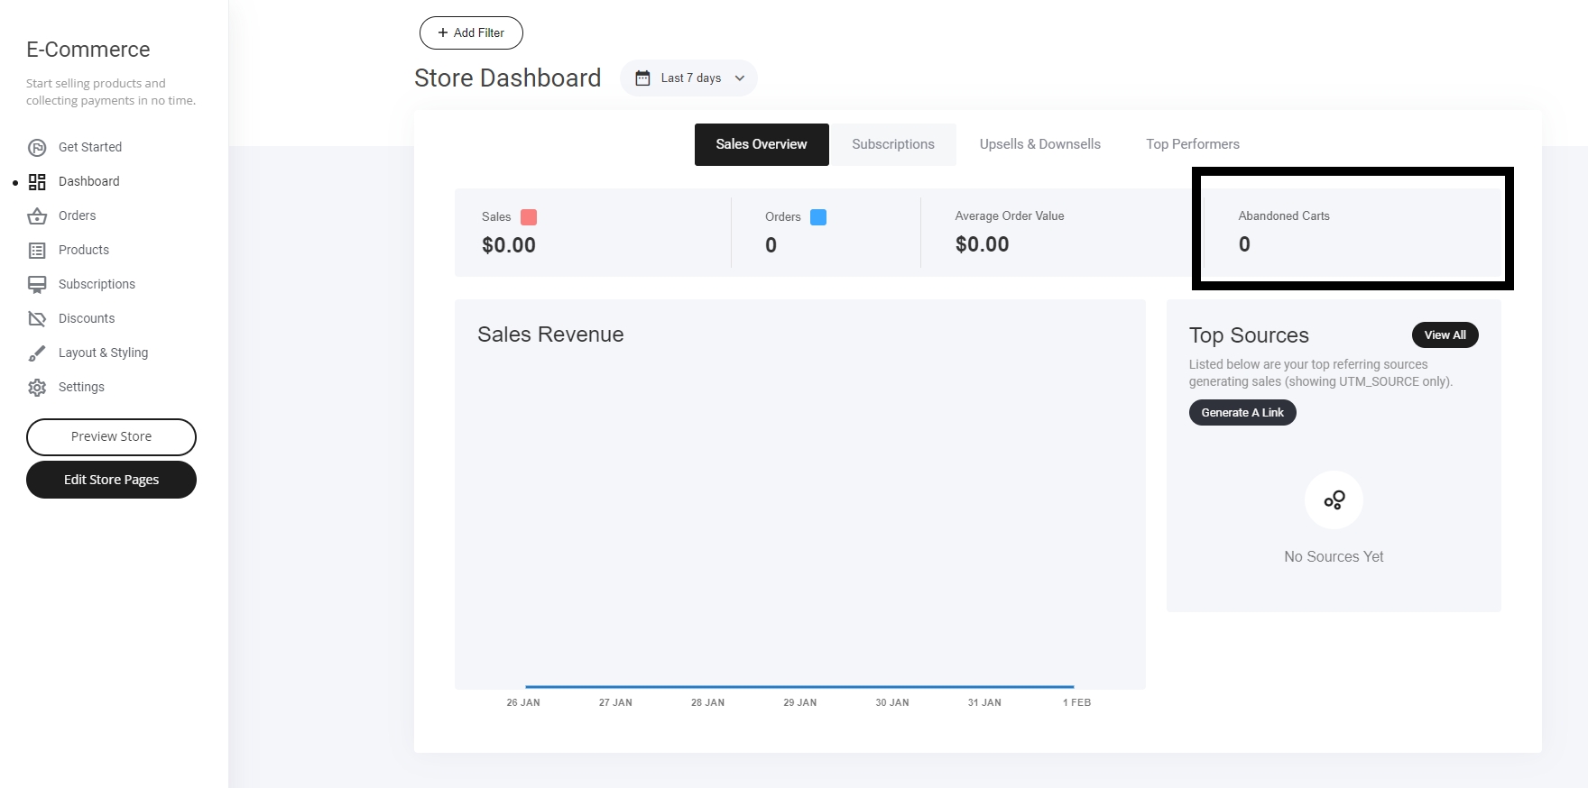Screen dimensions: 1588x788
Task: Click the Dashboard grid icon
Action: click(x=37, y=182)
